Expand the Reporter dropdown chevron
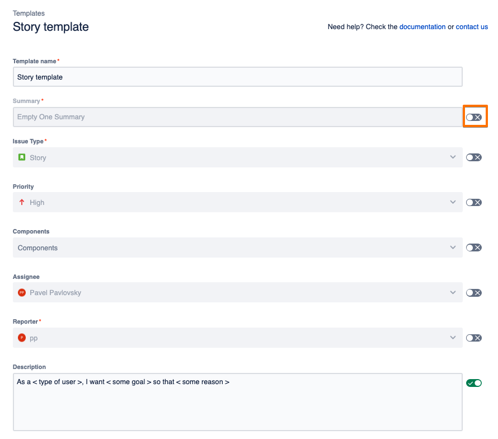This screenshot has width=498, height=439. 453,338
